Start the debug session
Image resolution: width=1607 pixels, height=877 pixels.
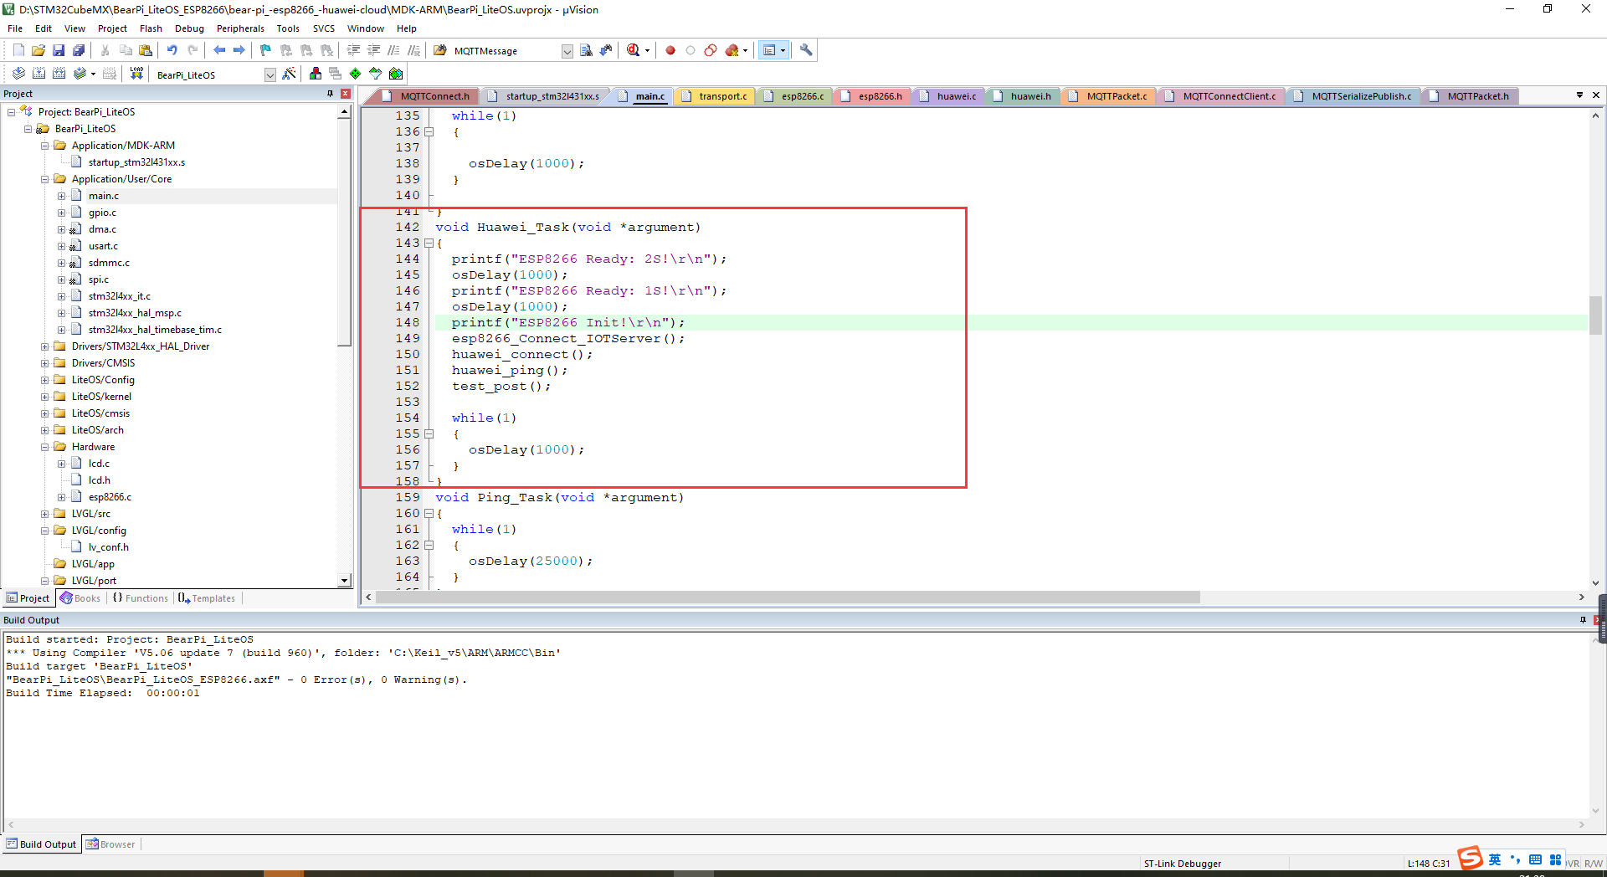634,50
